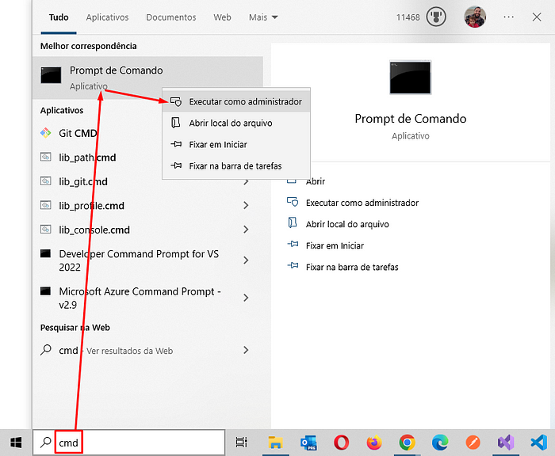Choose Fixar em Iniciar in context menu
Image resolution: width=555 pixels, height=456 pixels.
[x=236, y=144]
